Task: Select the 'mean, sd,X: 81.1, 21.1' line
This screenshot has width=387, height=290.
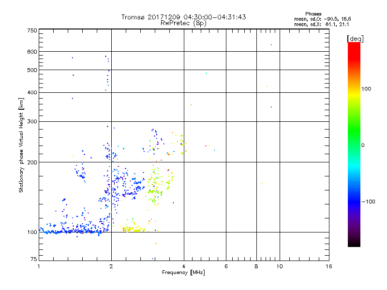Action: coord(321,24)
